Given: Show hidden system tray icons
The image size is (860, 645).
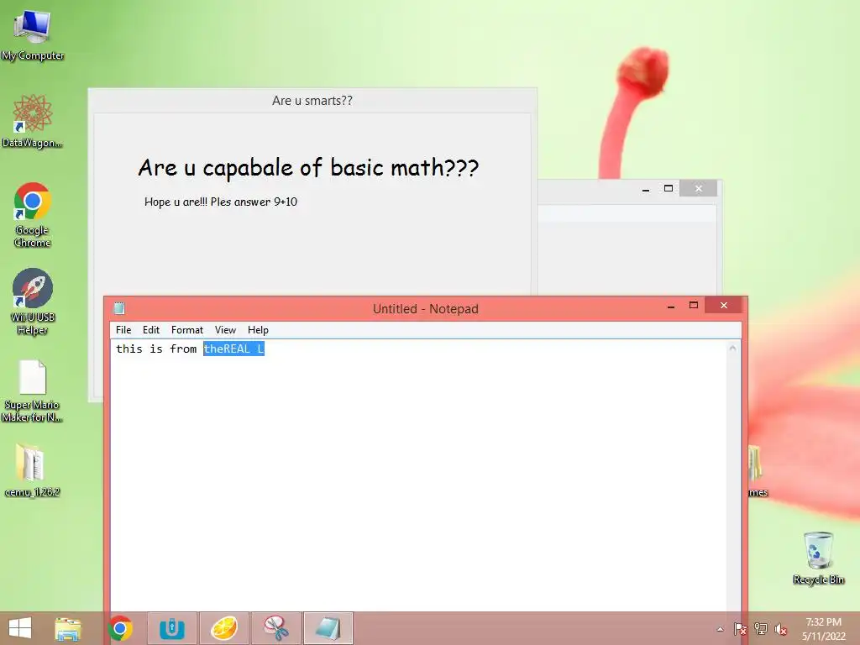Looking at the screenshot, I should (x=720, y=629).
